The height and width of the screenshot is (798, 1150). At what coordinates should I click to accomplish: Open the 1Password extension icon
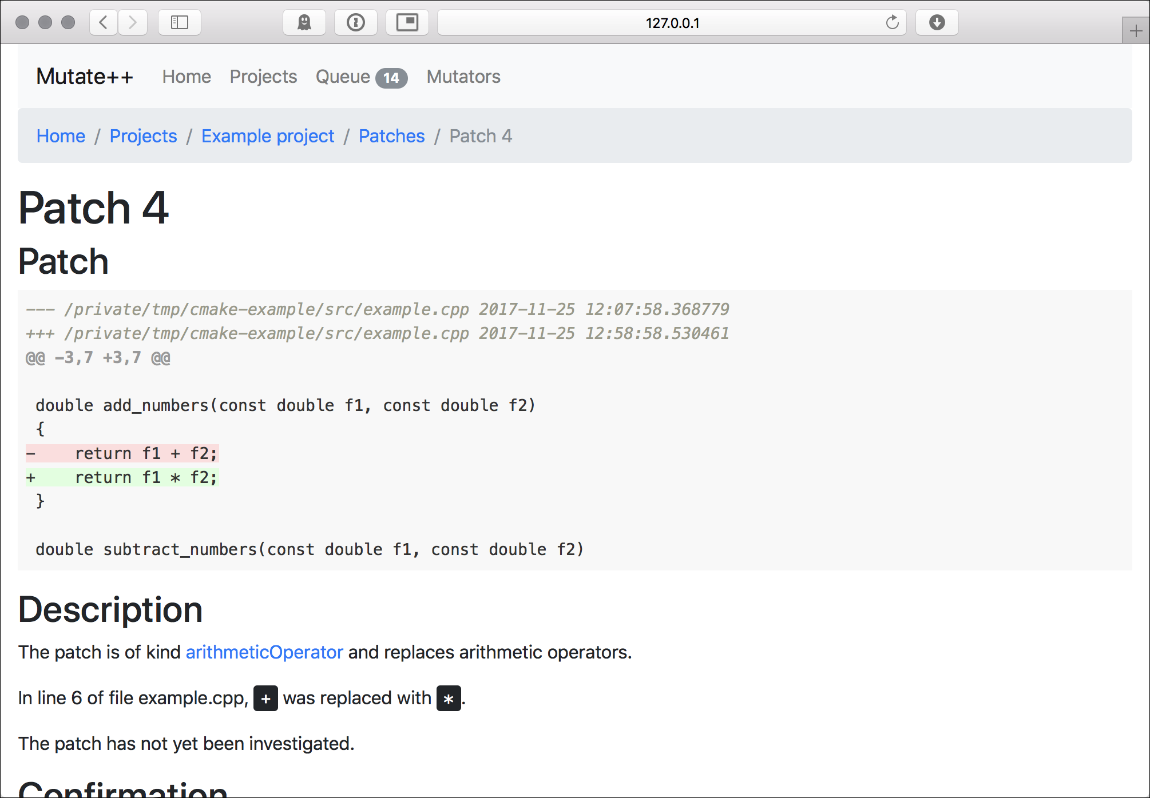(x=355, y=22)
